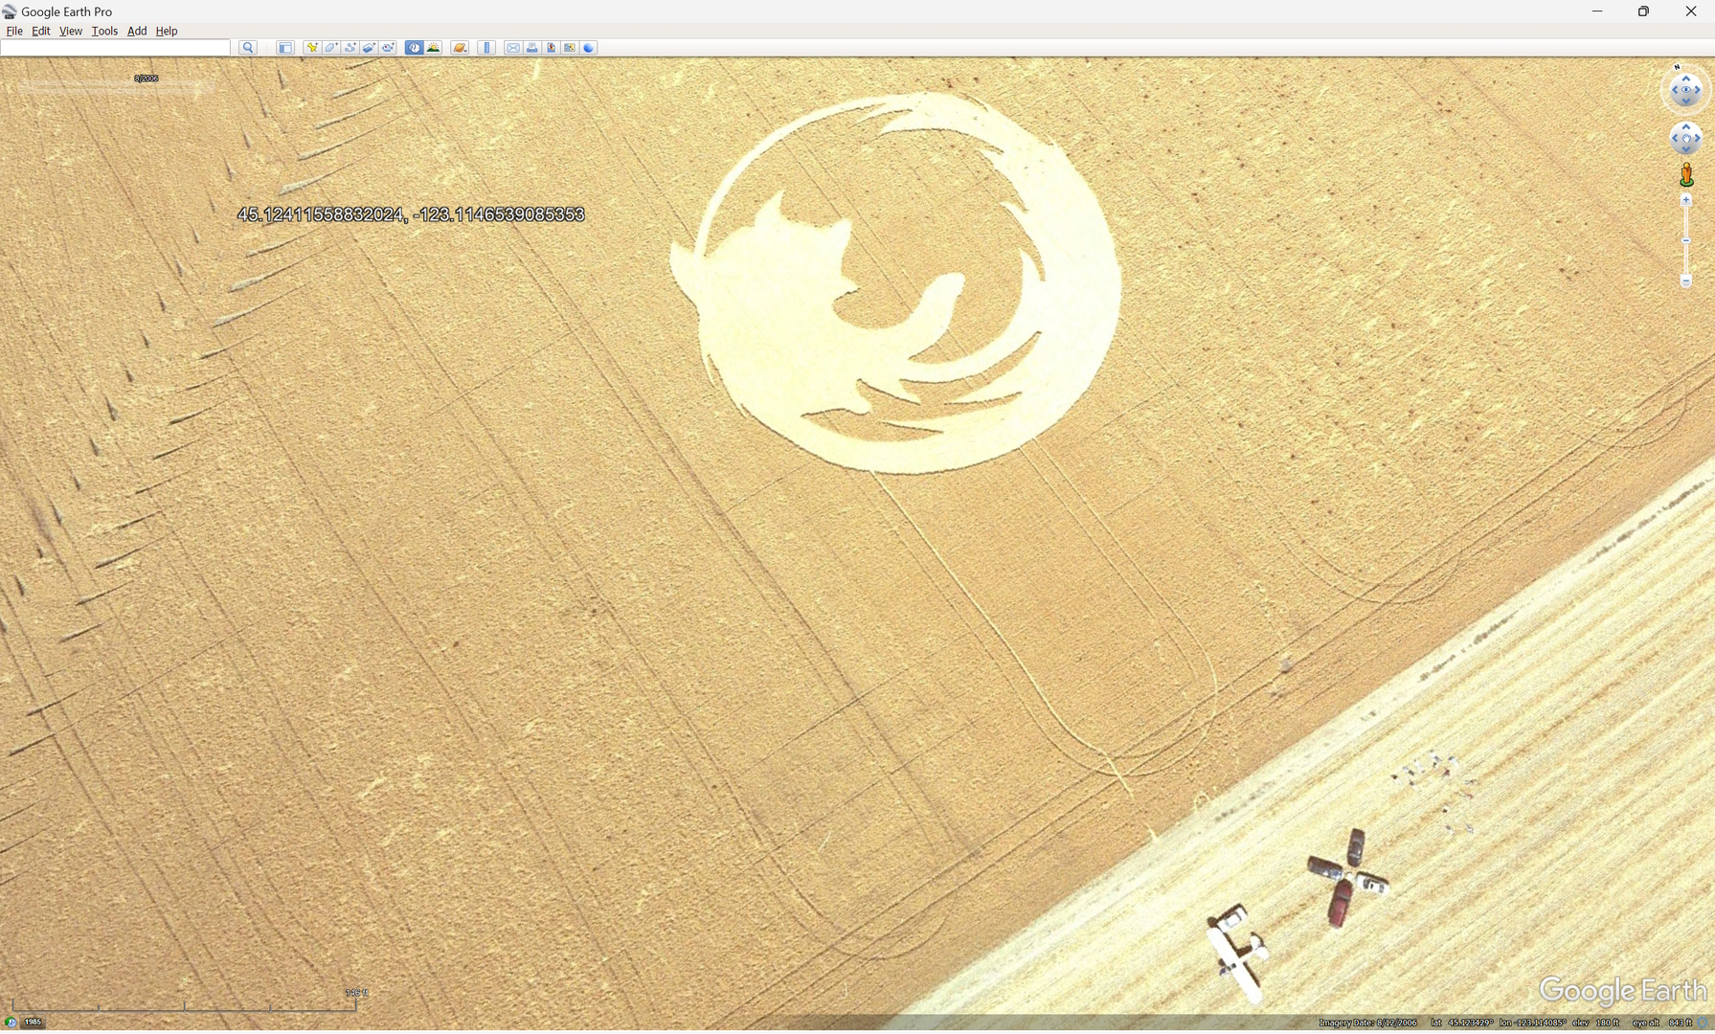
Task: Move left with the move joystick's left arrow
Action: tap(1675, 139)
